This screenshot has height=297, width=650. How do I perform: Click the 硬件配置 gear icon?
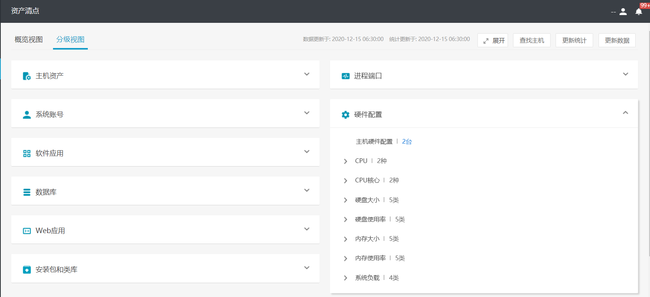[x=346, y=115]
